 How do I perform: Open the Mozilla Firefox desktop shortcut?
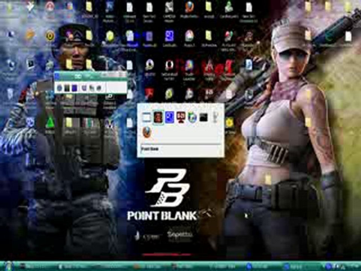(189, 7)
